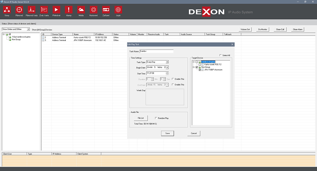
Task: Click the Jazyk globe icon
Action: [118, 10]
